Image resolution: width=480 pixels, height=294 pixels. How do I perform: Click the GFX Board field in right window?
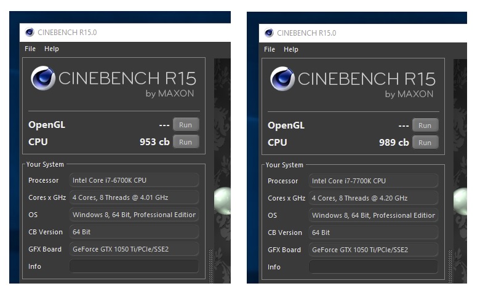pos(374,250)
